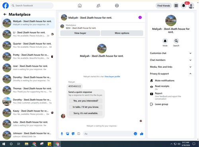Viewport: 199px width, 147px height.
Task: Open the Facebook logo home link
Action: pos(6,6)
